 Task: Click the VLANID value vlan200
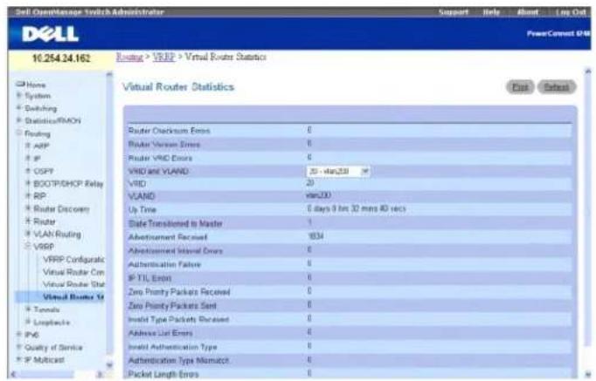click(x=318, y=195)
